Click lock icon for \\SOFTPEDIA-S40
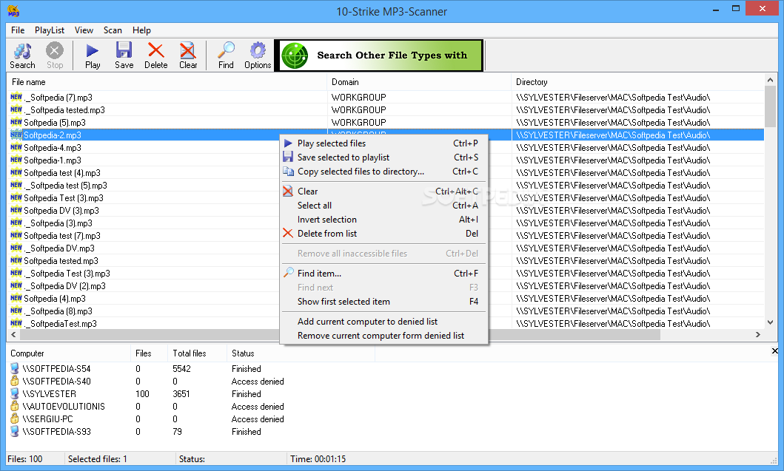The image size is (784, 471). (15, 381)
